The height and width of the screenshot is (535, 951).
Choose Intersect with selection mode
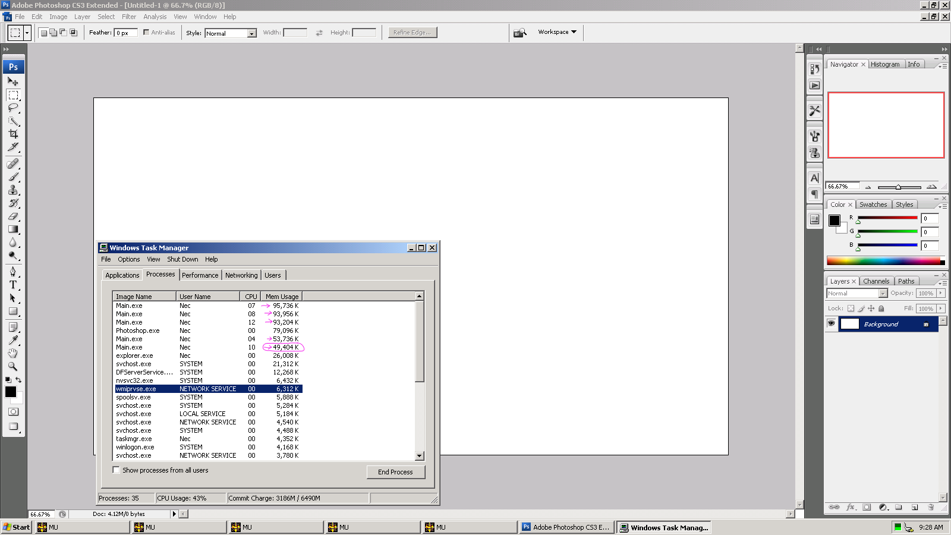coord(73,33)
